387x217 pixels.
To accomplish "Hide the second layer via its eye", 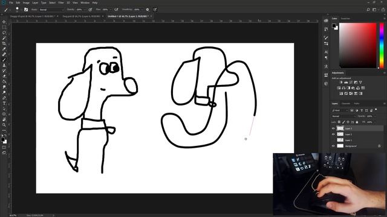I will [x=333, y=134].
